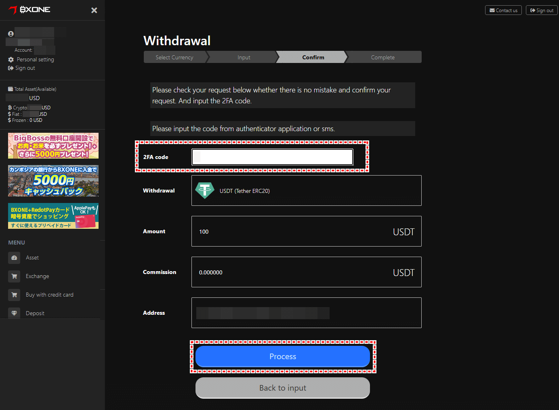Viewport: 559px width, 410px height.
Task: Click the Crypto bitcoin icon
Action: 10,108
